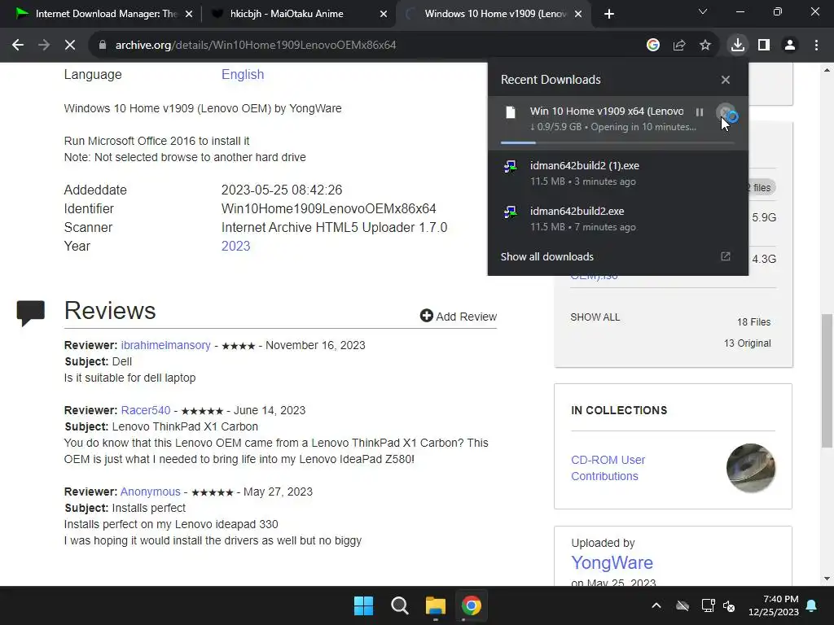Screen dimensions: 834x625
Task: Open idman642build2.exe downloaded 7 minutes ago
Action: point(617,219)
